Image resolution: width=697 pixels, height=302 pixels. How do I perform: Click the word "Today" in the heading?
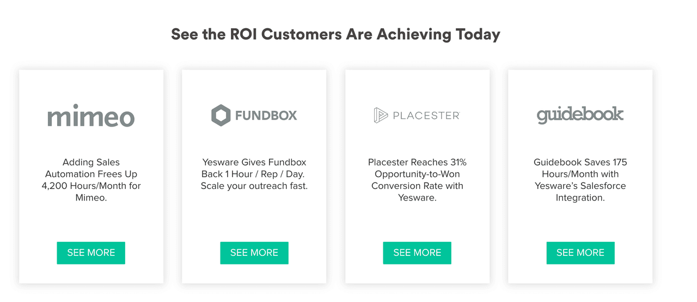(478, 34)
